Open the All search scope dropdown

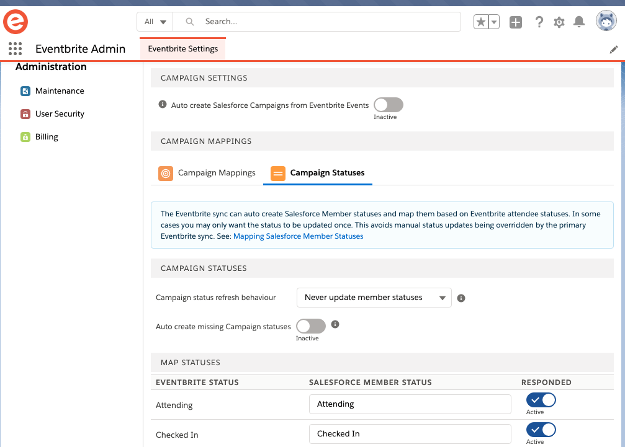click(155, 22)
